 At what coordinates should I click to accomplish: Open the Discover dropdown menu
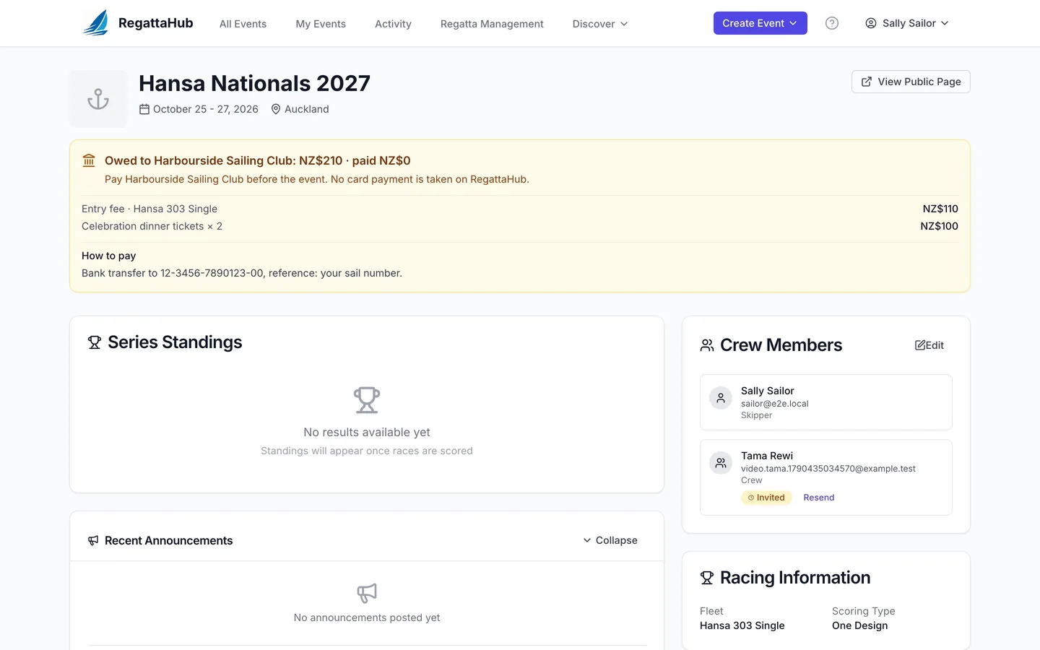600,24
